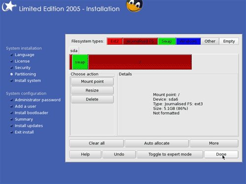246x184 pixels.
Task: Click the Type: Journalised FS: ext3 line
Action: [x=178, y=104]
